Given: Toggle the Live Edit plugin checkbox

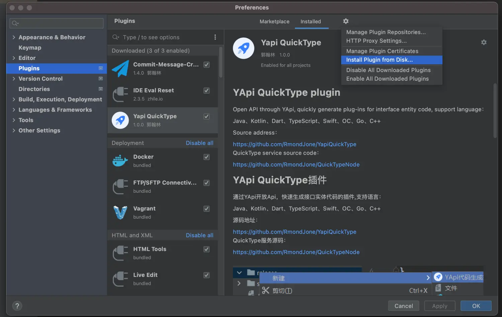Looking at the screenshot, I should point(206,275).
